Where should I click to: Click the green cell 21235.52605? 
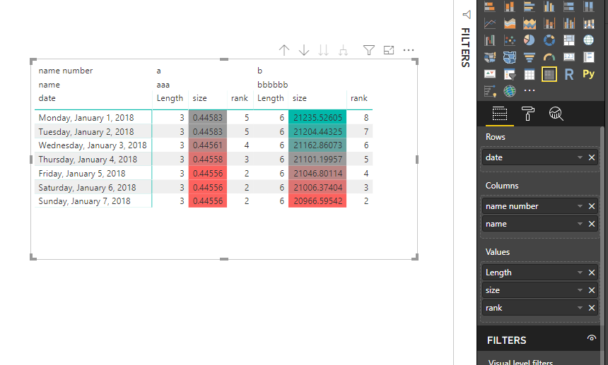pyautogui.click(x=317, y=118)
